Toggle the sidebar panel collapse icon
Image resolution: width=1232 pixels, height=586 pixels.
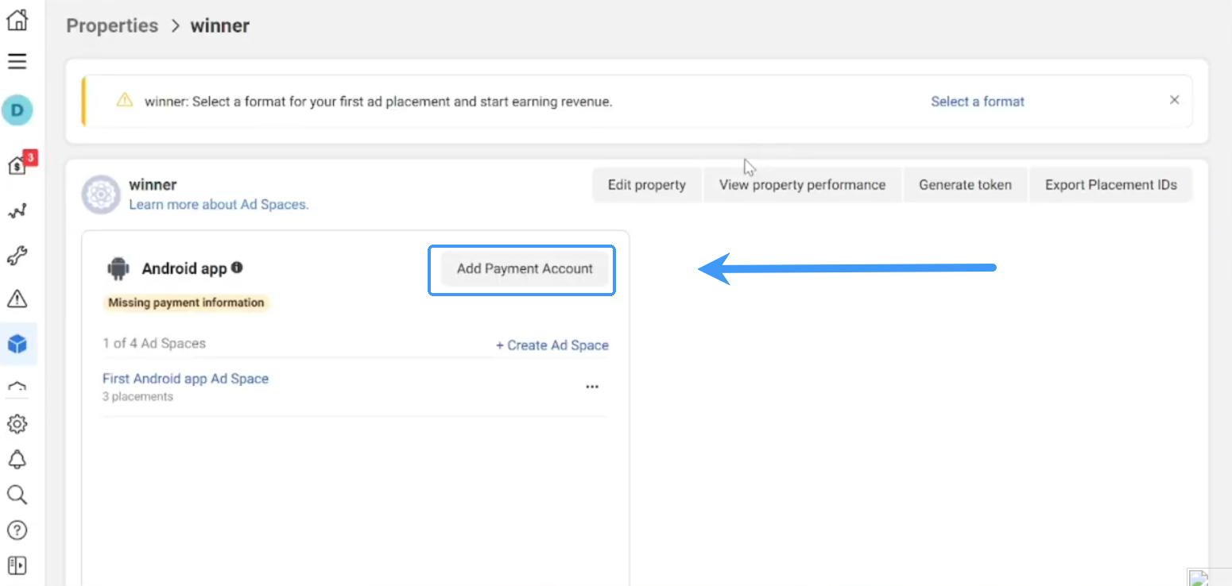tap(17, 565)
